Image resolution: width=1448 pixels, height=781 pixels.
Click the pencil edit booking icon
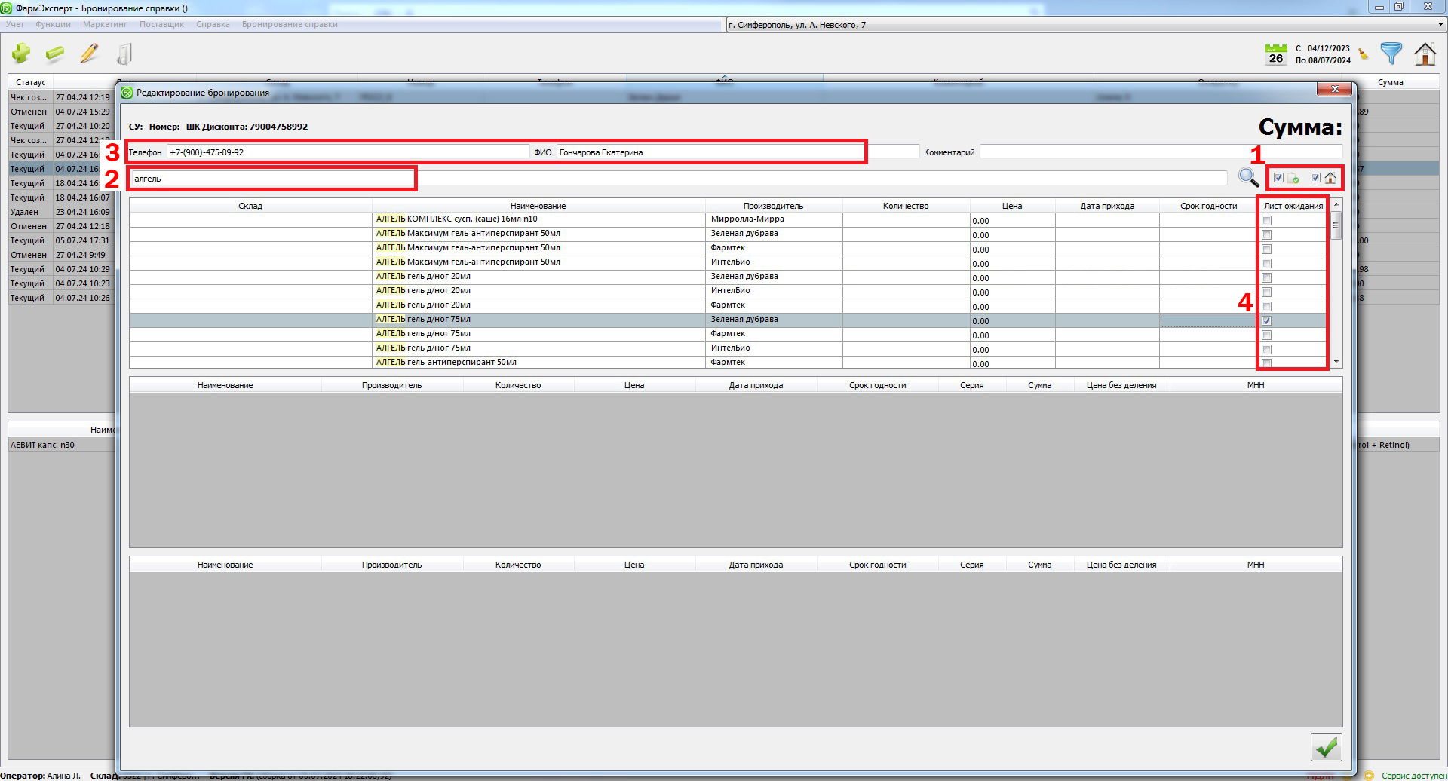tap(89, 54)
